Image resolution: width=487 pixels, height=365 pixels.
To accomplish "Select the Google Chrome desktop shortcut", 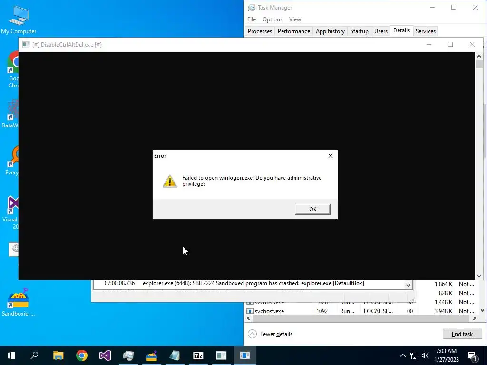I will pos(13,70).
